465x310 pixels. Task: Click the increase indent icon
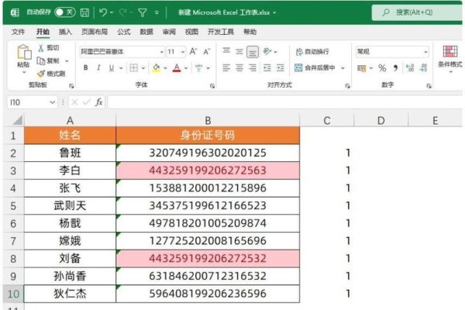click(281, 68)
